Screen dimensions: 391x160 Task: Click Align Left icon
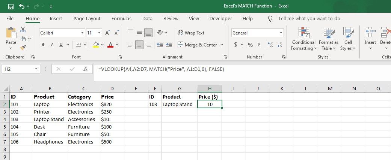coord(130,45)
